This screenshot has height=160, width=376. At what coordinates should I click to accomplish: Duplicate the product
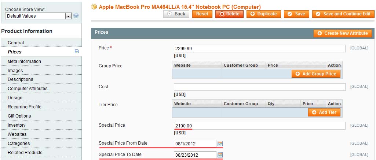click(x=263, y=14)
